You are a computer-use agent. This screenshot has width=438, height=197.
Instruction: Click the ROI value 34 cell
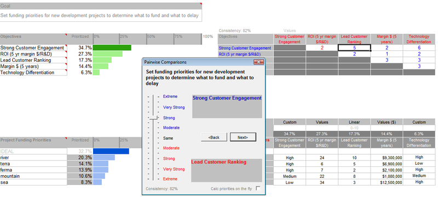pyautogui.click(x=322, y=182)
